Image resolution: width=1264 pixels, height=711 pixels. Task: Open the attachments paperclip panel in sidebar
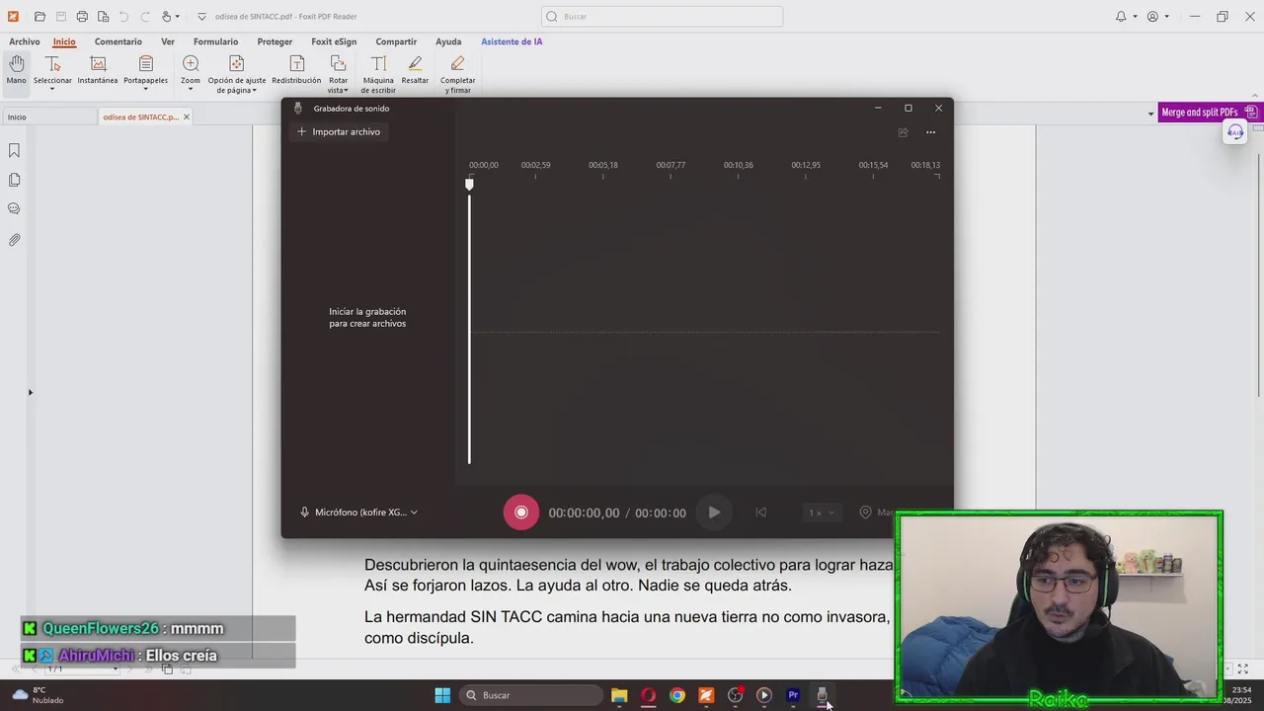tap(14, 239)
